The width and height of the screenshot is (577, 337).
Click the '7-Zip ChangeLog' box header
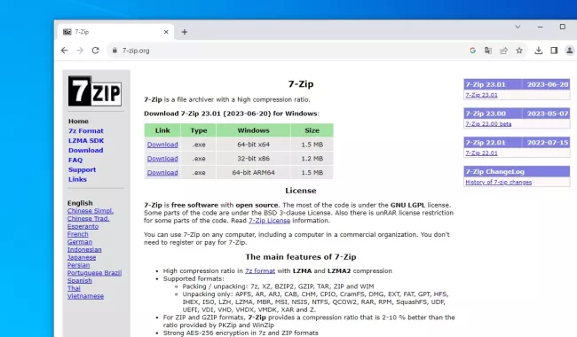517,172
